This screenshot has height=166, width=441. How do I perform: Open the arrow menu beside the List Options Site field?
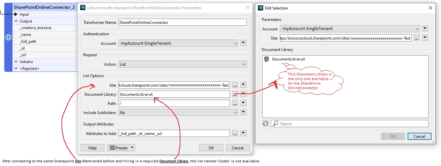coord(243,85)
